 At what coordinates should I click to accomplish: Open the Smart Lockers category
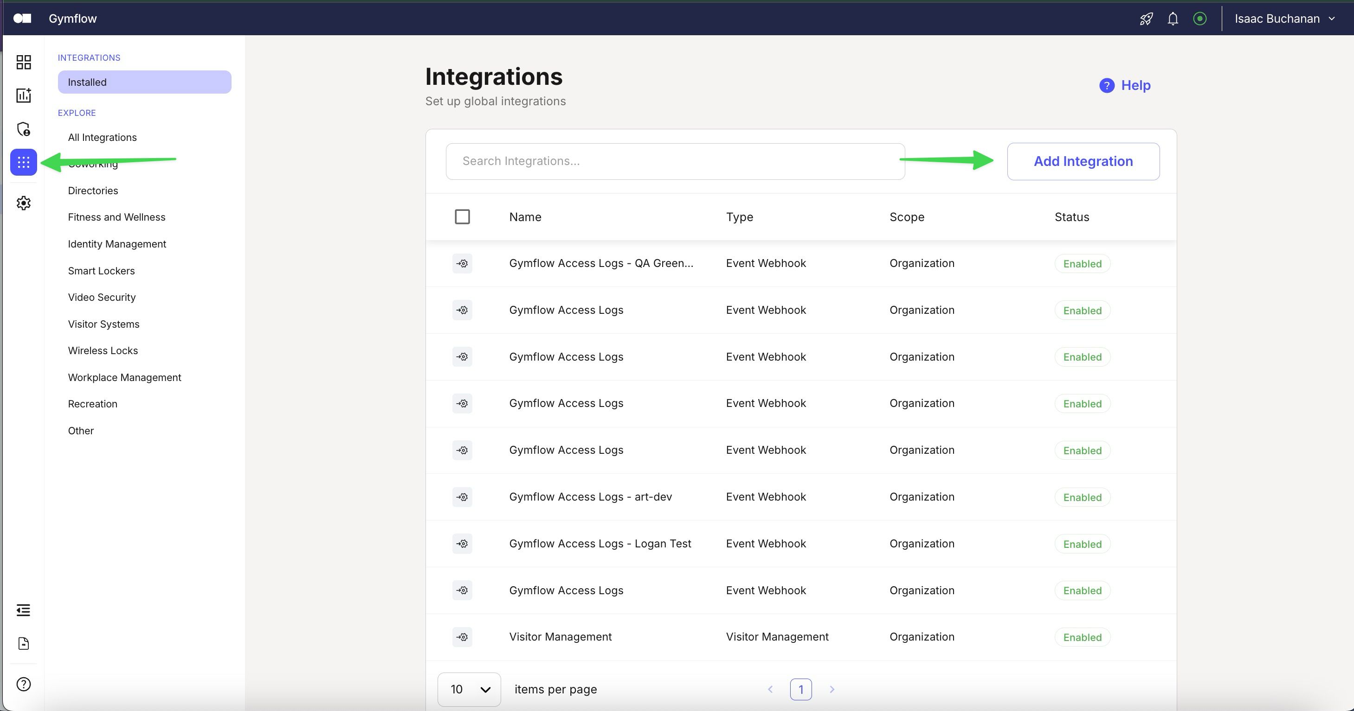[102, 271]
